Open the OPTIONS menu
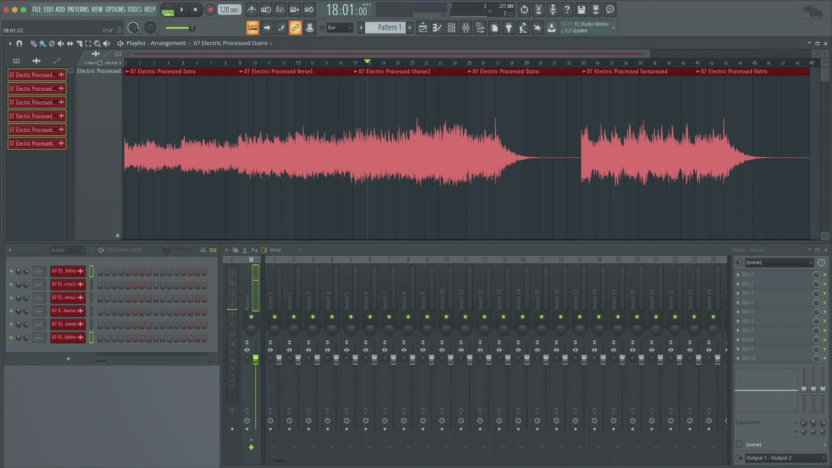 point(115,10)
